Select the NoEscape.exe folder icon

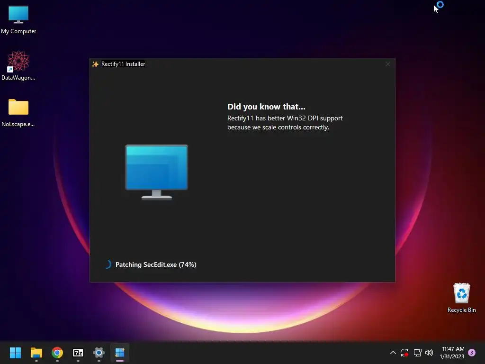point(18,113)
